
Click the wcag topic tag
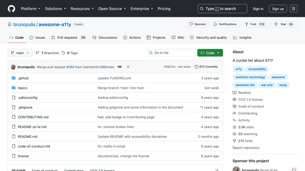[283, 85]
